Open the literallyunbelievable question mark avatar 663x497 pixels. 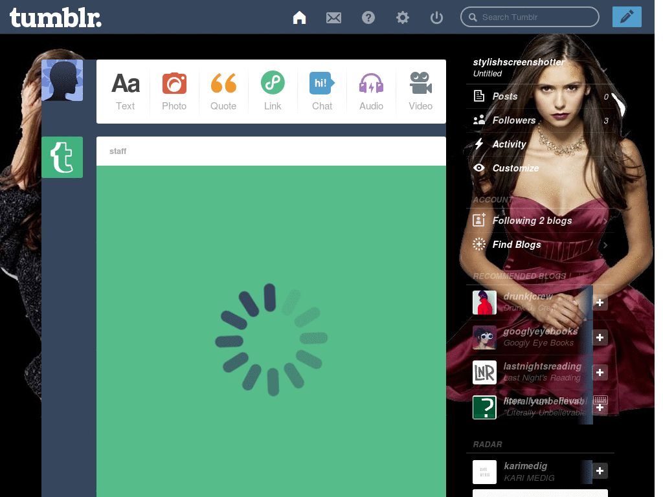(484, 408)
